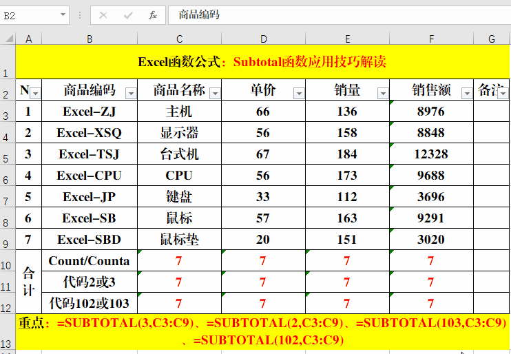This screenshot has height=354, width=511.
Task: Click the cancel (X) formula bar icon
Action: coord(103,15)
